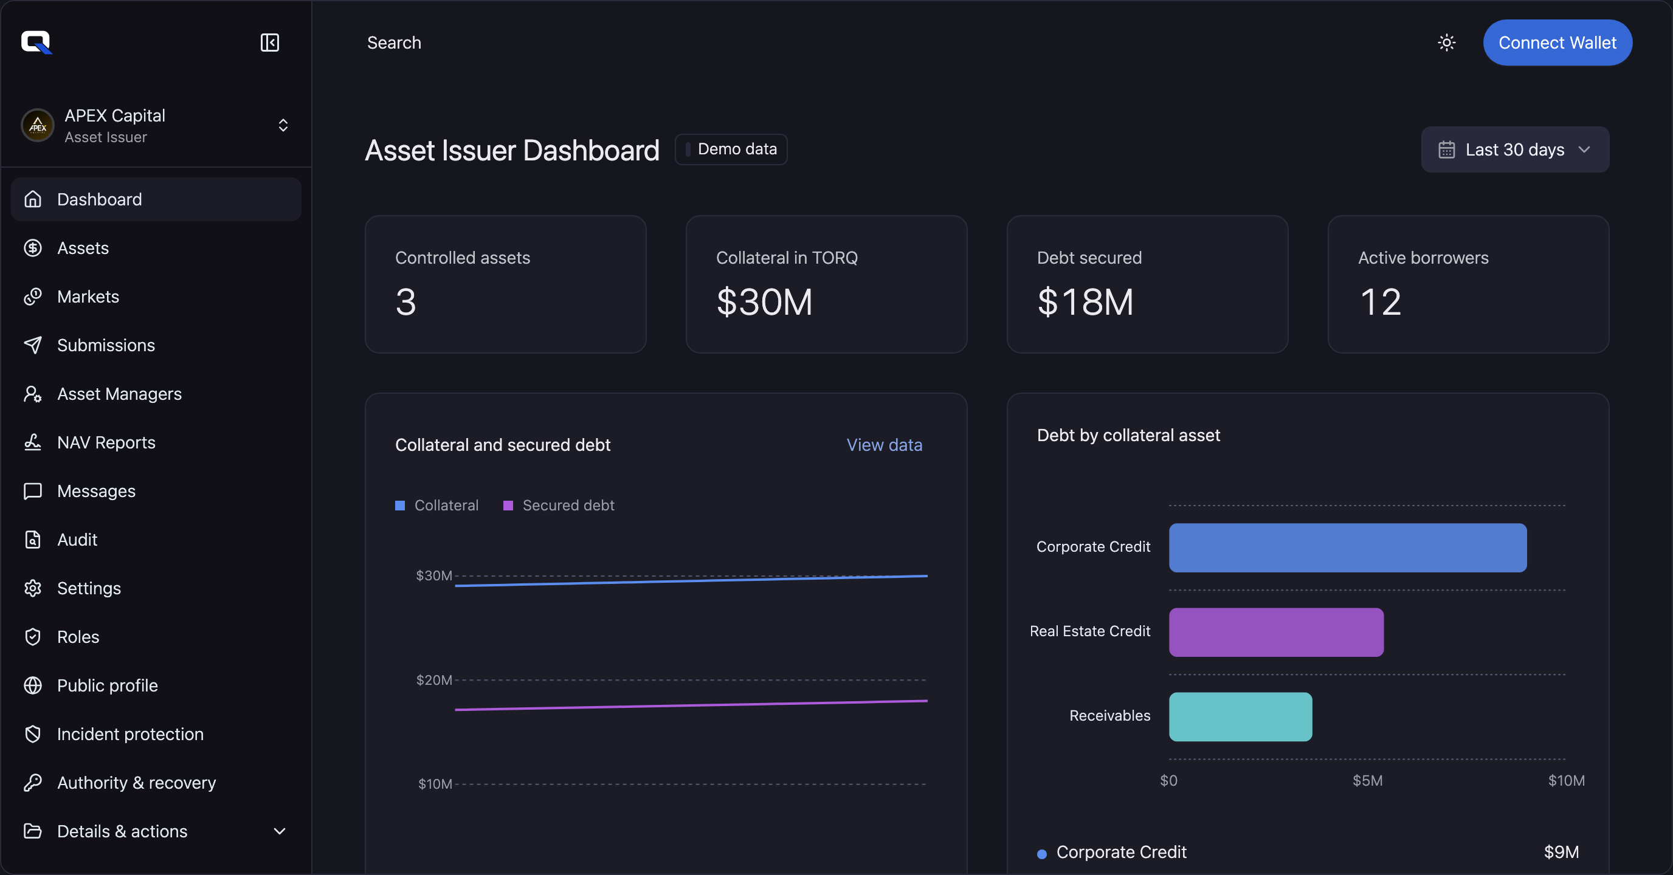Click the Active borrowers 12 value
Screen dimensions: 1673x875
click(x=1380, y=302)
